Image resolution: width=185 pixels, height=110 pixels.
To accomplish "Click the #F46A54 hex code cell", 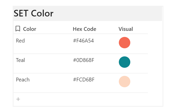I will (83, 41).
